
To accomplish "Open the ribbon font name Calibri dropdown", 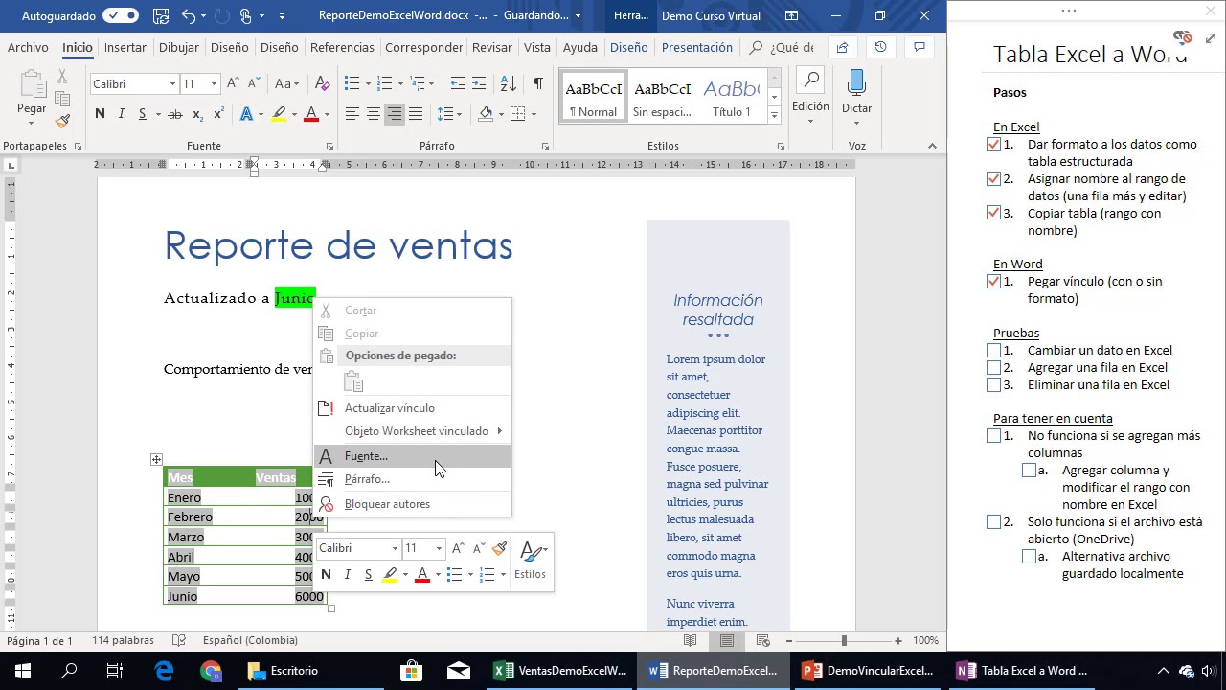I will (172, 84).
